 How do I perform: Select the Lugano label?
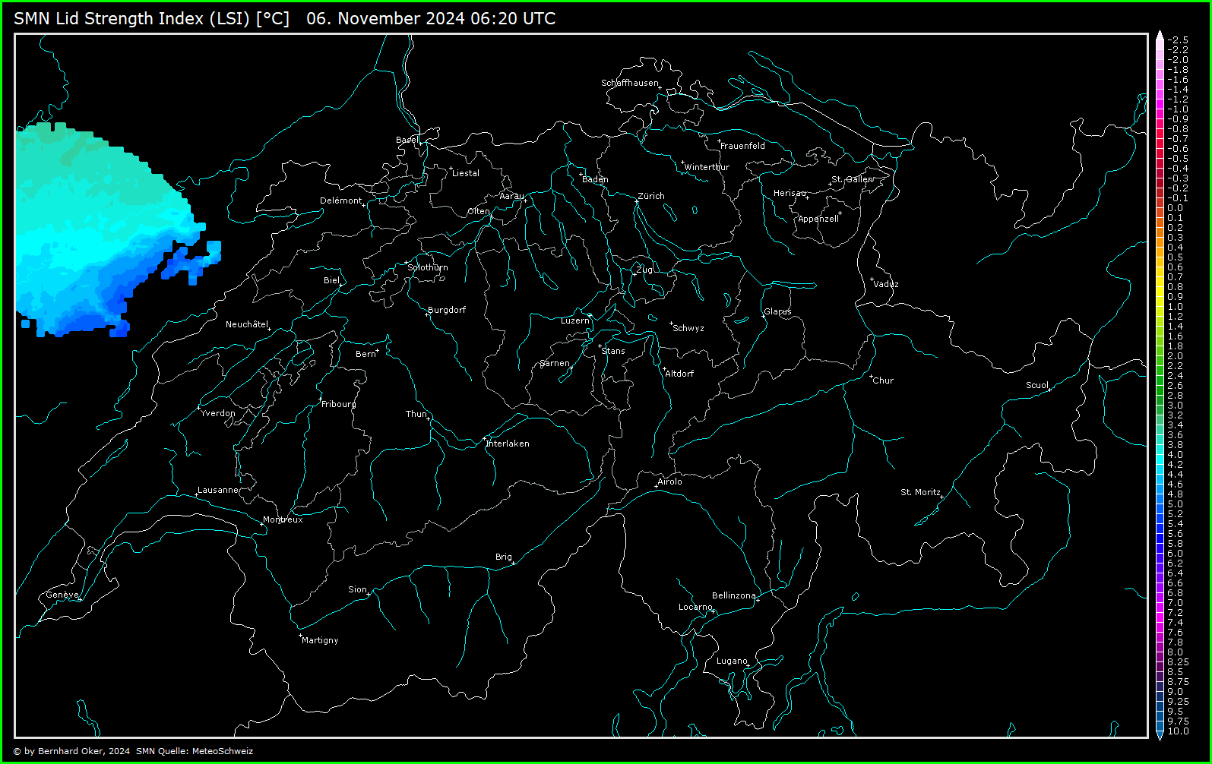click(732, 661)
